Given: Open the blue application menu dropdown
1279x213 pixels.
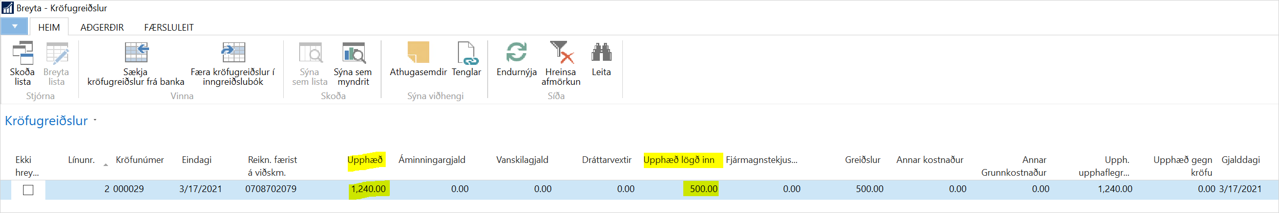Looking at the screenshot, I should coord(14,26).
